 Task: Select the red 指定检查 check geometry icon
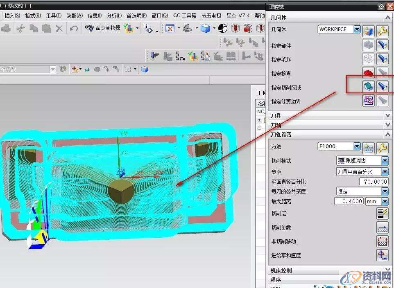(x=368, y=72)
